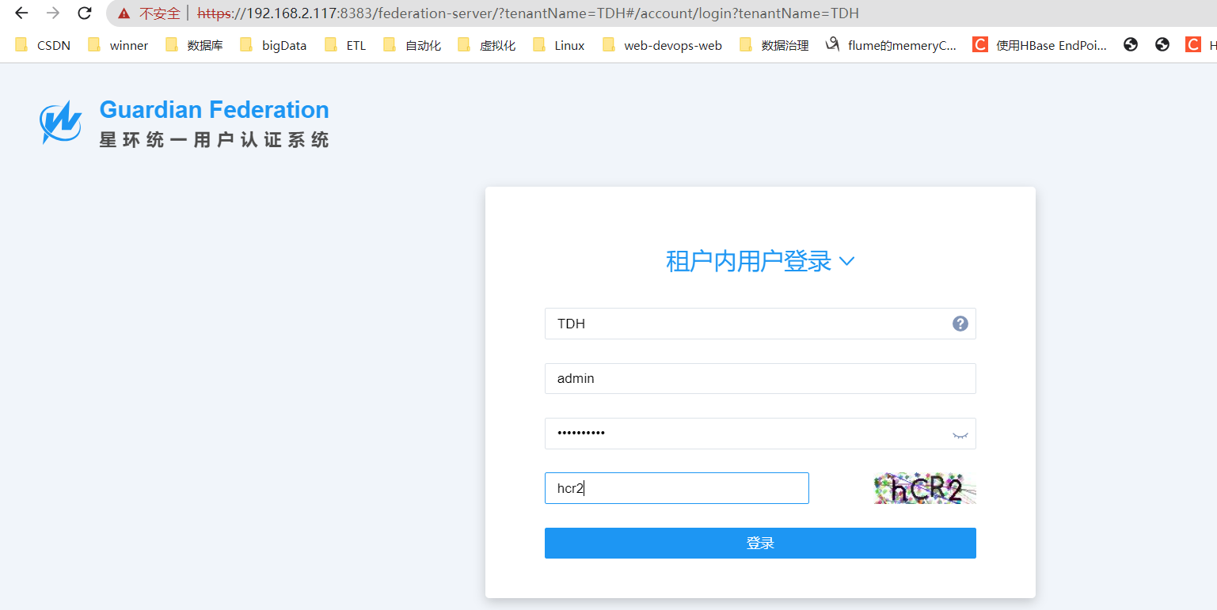Open the 虚拟化 bookmark folder
1217x610 pixels.
(x=486, y=45)
